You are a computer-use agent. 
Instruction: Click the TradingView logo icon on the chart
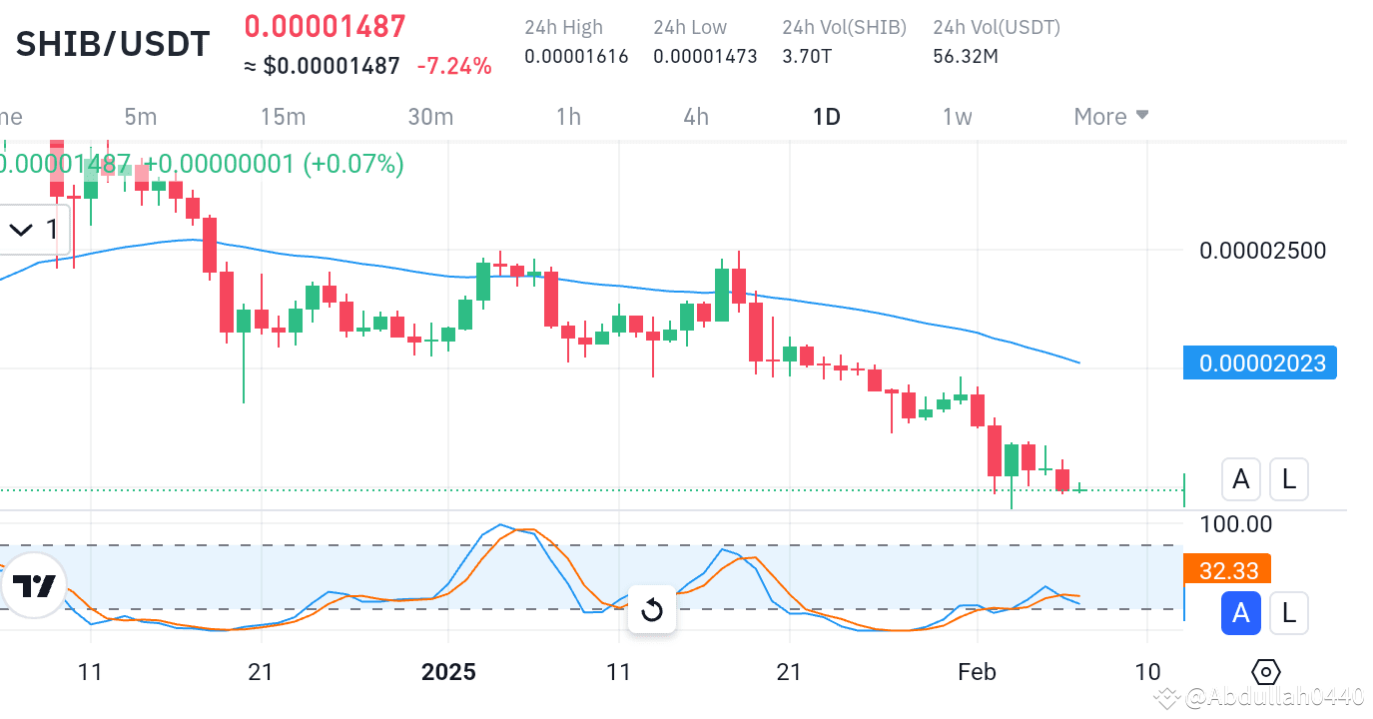pos(34,586)
